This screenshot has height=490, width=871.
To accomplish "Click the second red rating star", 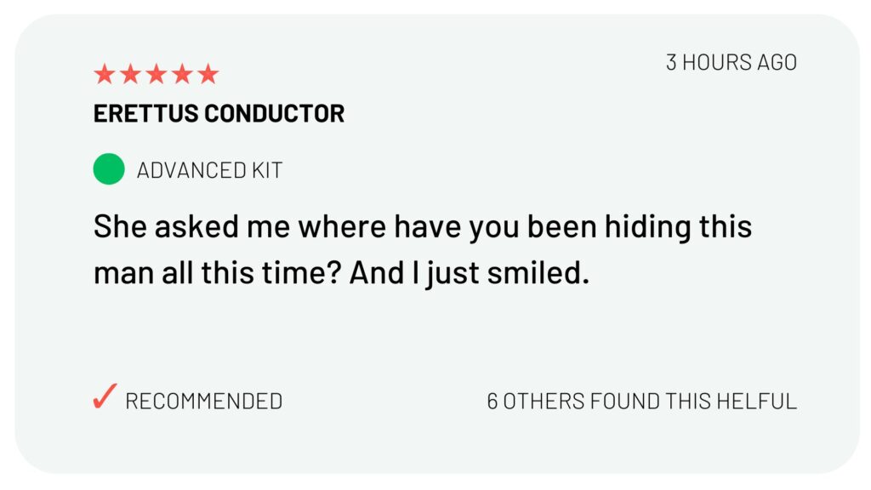I will coord(130,75).
